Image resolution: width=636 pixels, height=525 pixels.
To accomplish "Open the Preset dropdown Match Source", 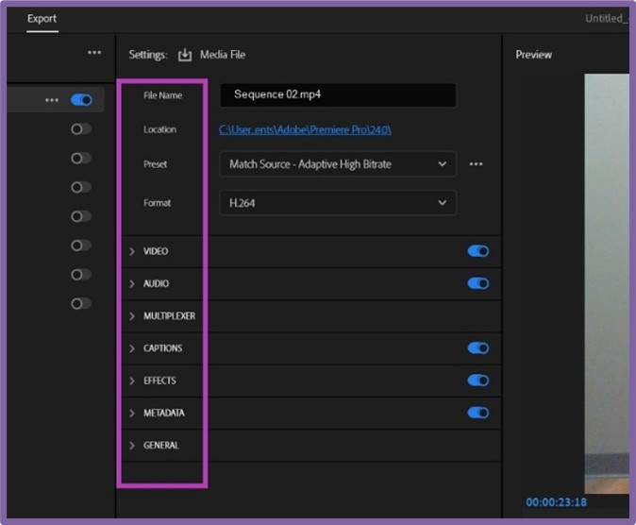I will 338,164.
